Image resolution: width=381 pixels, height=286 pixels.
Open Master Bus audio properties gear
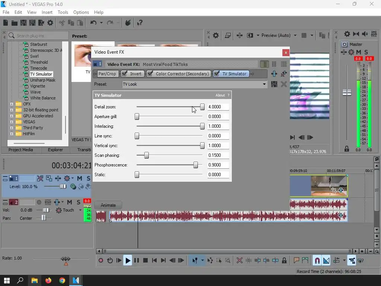[x=347, y=34]
